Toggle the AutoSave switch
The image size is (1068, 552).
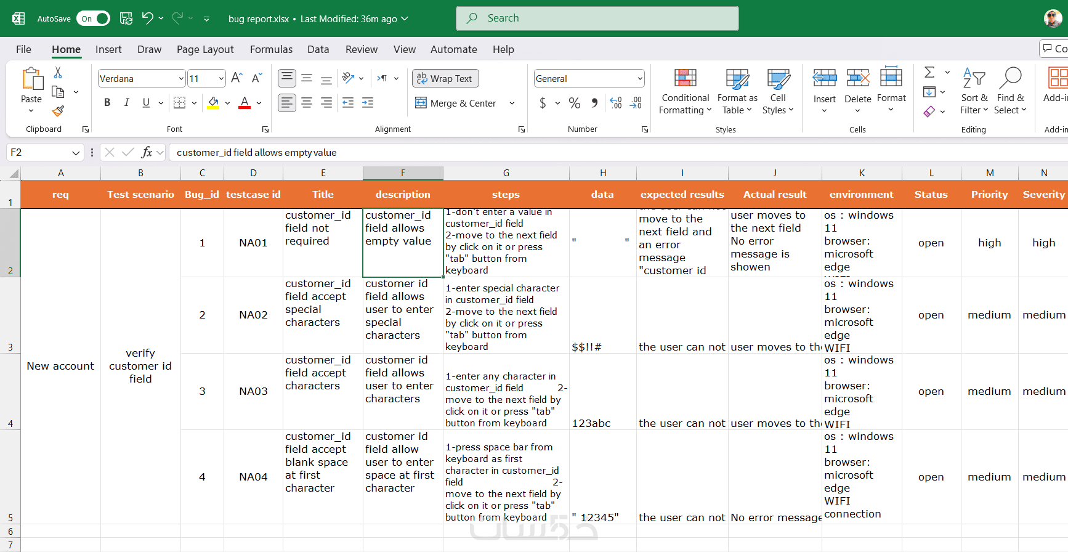click(93, 18)
